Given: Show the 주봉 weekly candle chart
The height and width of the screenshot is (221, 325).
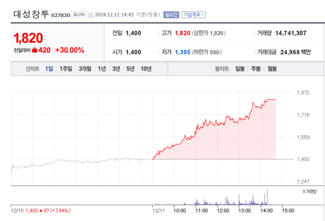Looking at the screenshot, I should (256, 69).
